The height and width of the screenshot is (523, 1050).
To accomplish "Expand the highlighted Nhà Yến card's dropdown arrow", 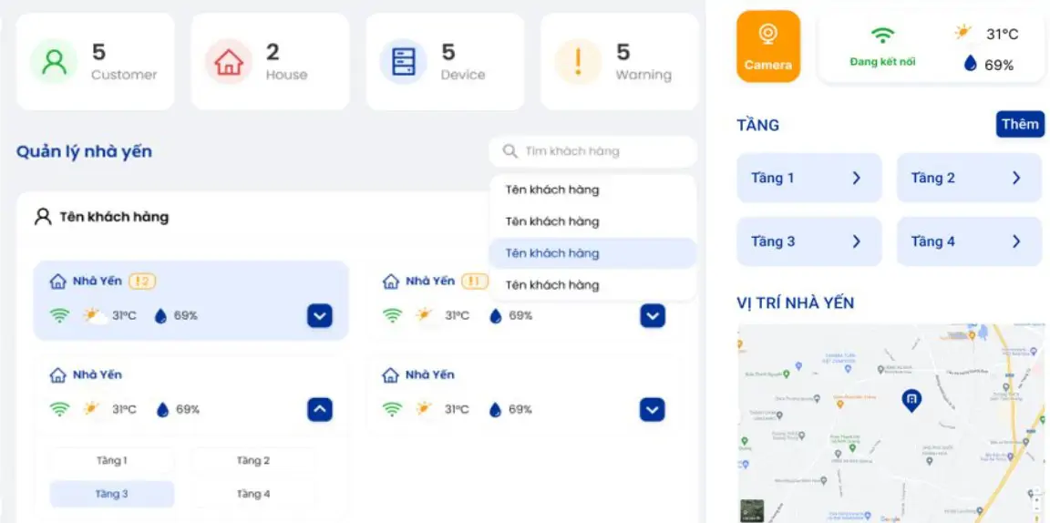I will [x=319, y=316].
